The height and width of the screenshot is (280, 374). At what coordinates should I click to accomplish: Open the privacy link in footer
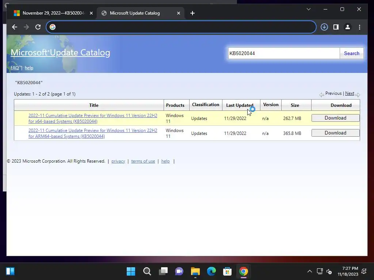coord(118,161)
